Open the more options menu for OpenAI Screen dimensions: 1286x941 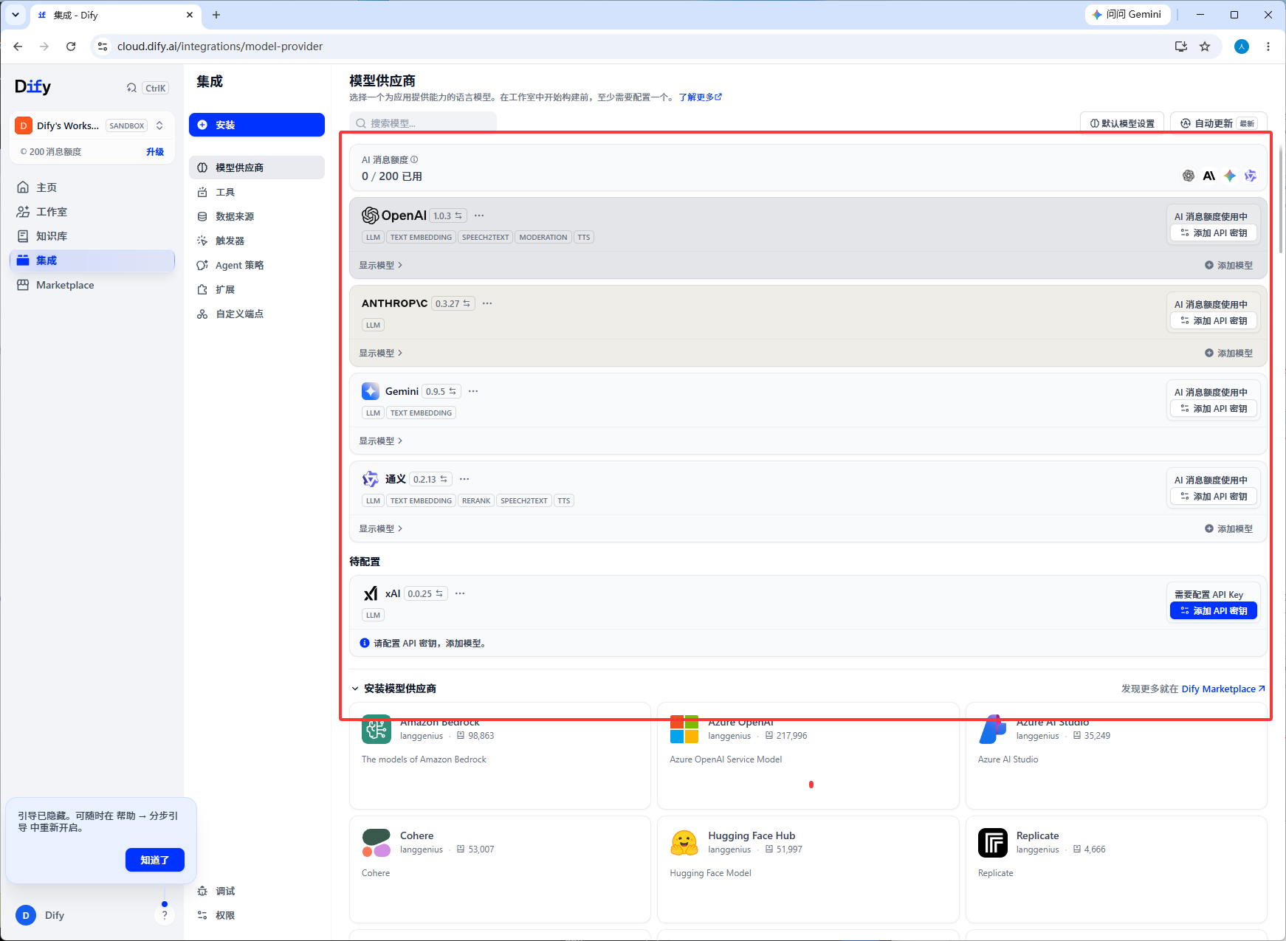click(479, 216)
